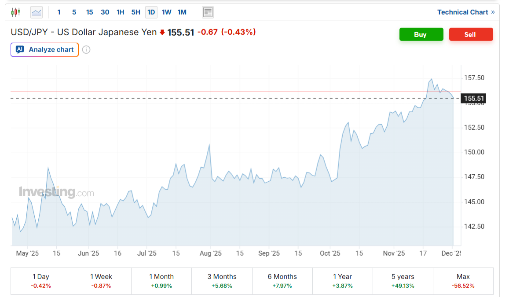Viewport: 509px width, 297px height.
Task: Select the 1H hourly interval
Action: [120, 12]
